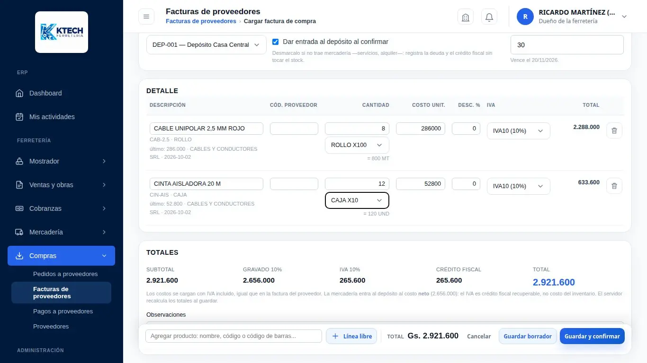The width and height of the screenshot is (647, 363).
Task: Edit discount percent for CINTA AISLADORA row
Action: (466, 184)
